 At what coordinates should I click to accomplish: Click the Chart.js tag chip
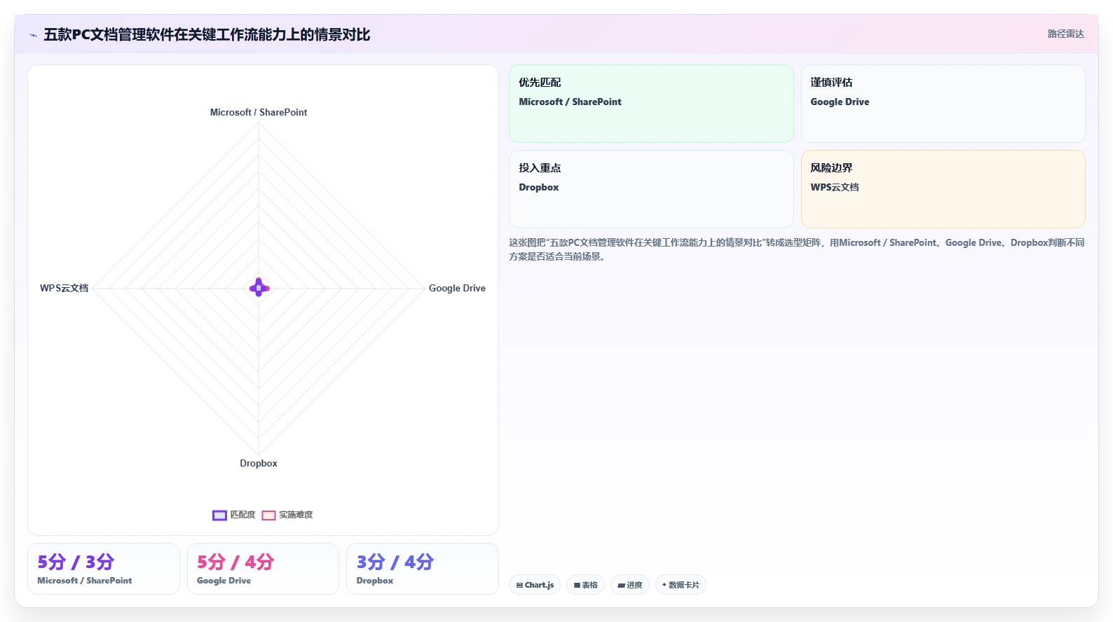[535, 585]
